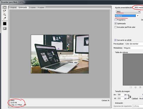The width and height of the screenshot is (143, 109).
Task: Select the Zoom magnifier tool
Action: [4, 14]
